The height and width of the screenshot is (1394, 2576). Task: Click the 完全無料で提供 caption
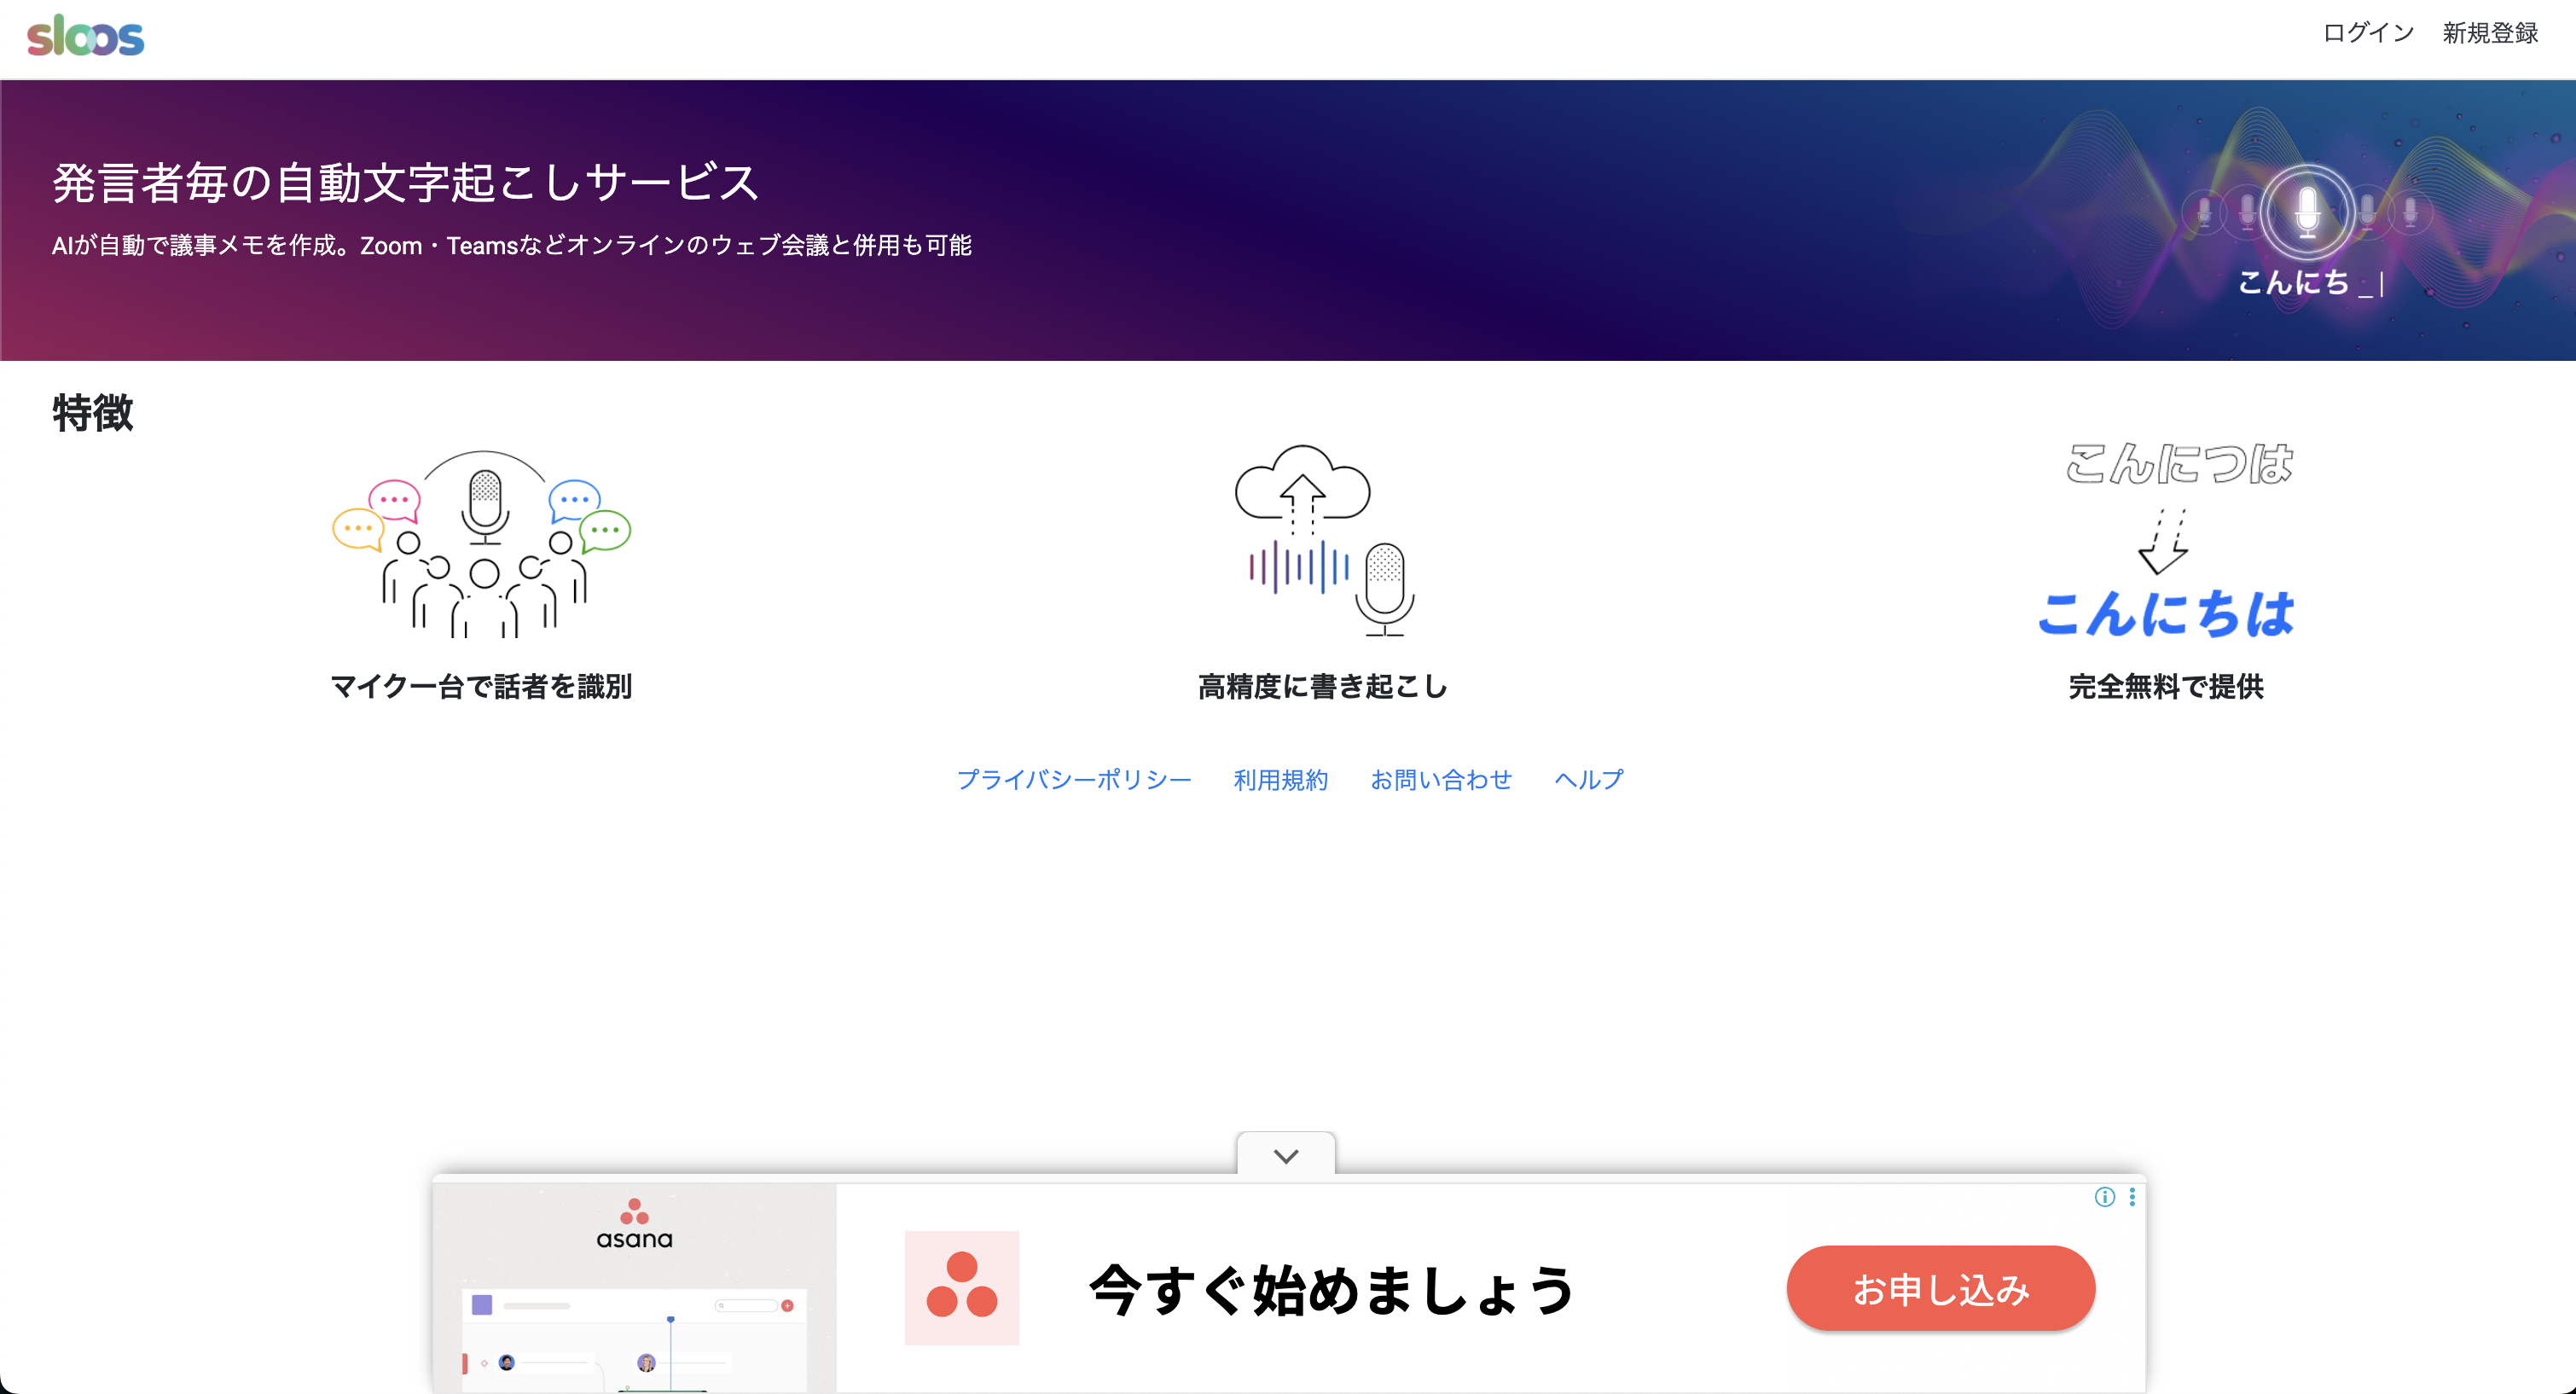click(2165, 686)
